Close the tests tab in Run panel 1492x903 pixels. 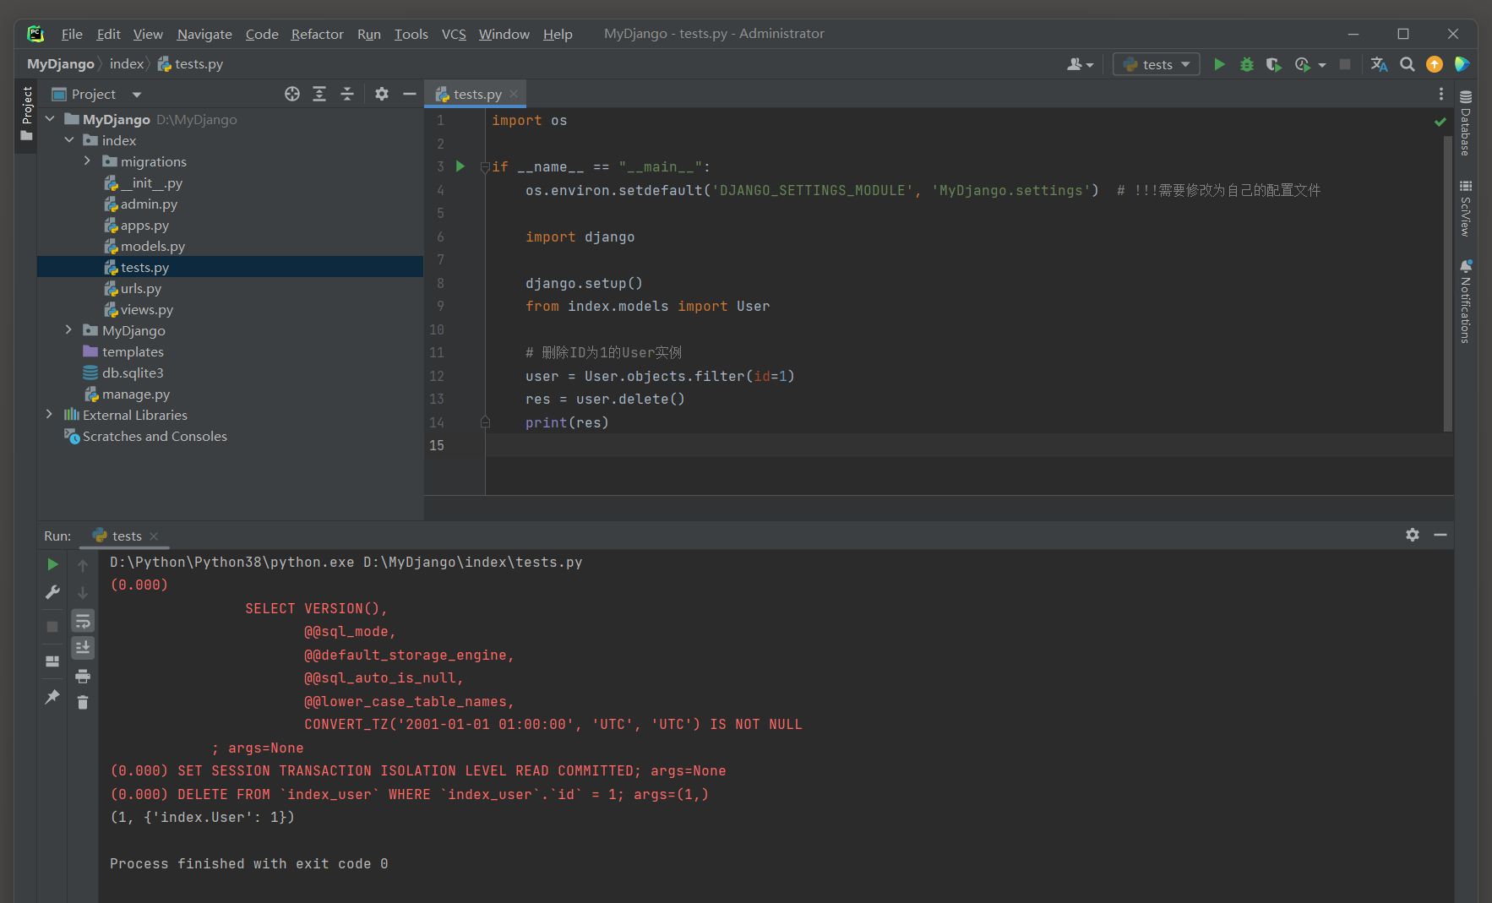pos(154,536)
